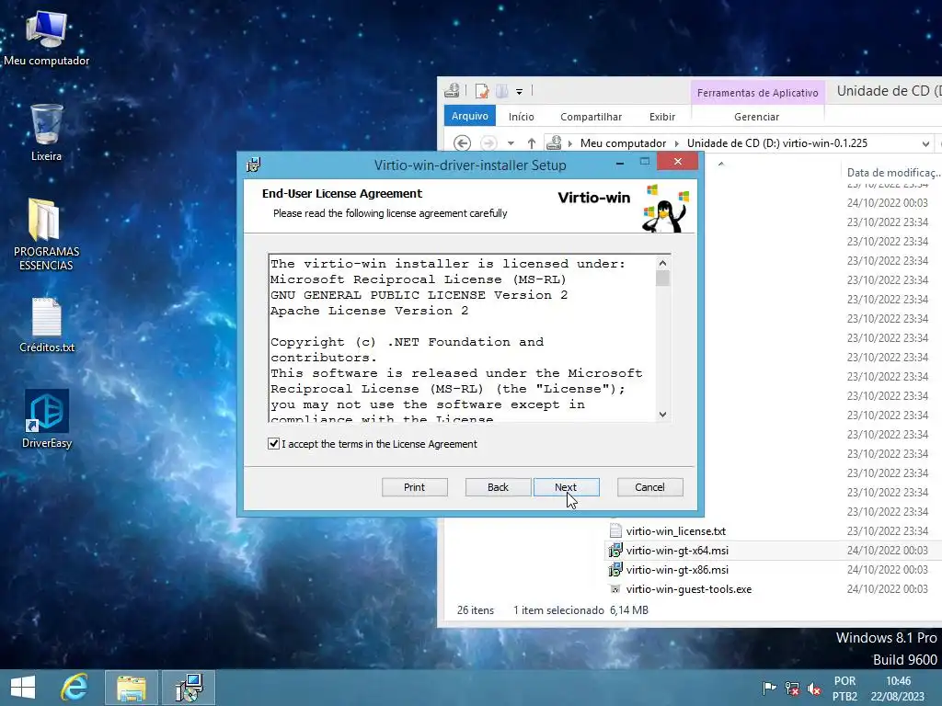
Task: Minimize the Virtio-win installer window
Action: click(x=620, y=162)
